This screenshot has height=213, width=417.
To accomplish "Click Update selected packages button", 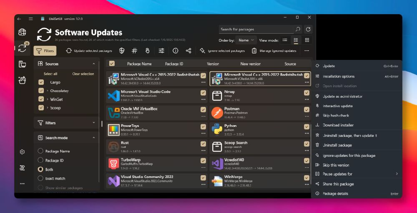I will 89,51.
